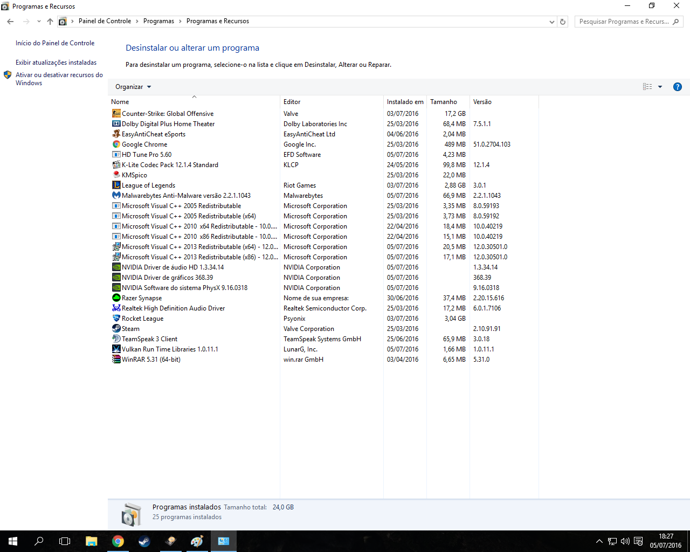
Task: Click the Psyonix publisher cell
Action: click(x=294, y=319)
